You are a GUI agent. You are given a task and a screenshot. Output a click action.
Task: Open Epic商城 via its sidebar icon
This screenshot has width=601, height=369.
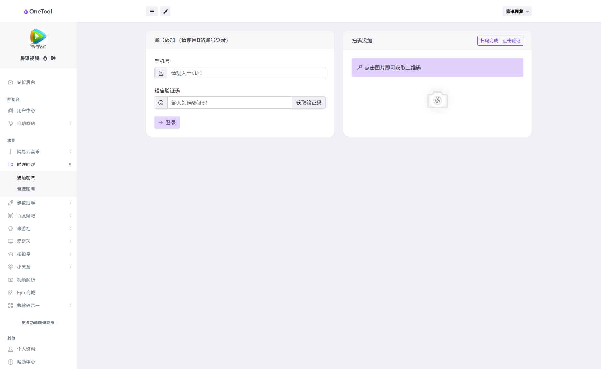[11, 292]
